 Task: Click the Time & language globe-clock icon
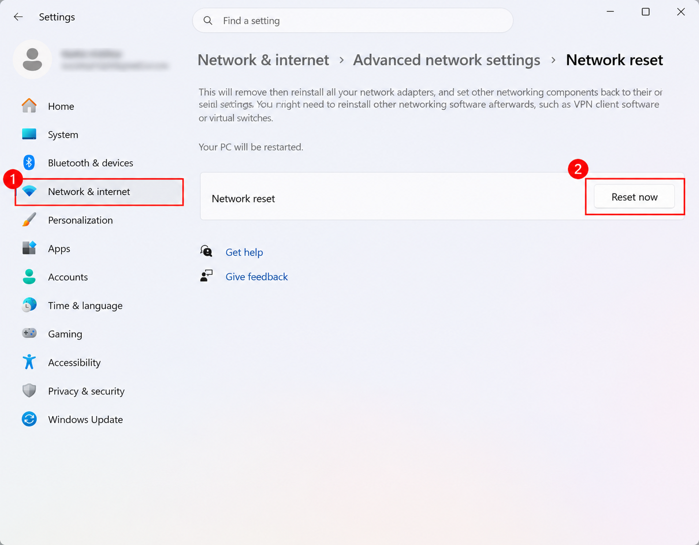click(x=29, y=305)
